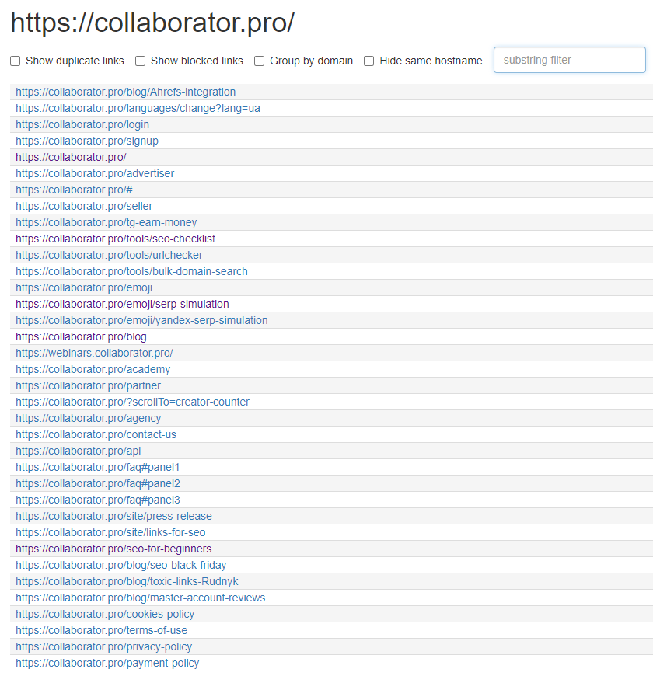Open the urlchecker tool link
Screen dimensions: 653x676
(109, 255)
